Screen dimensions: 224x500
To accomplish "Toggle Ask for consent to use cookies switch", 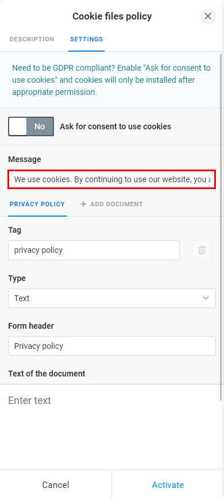I will coord(31,126).
